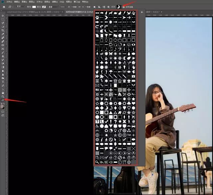The image size is (213, 195).
Task: Select the Move tool in the toolbar
Action: pos(3,16)
